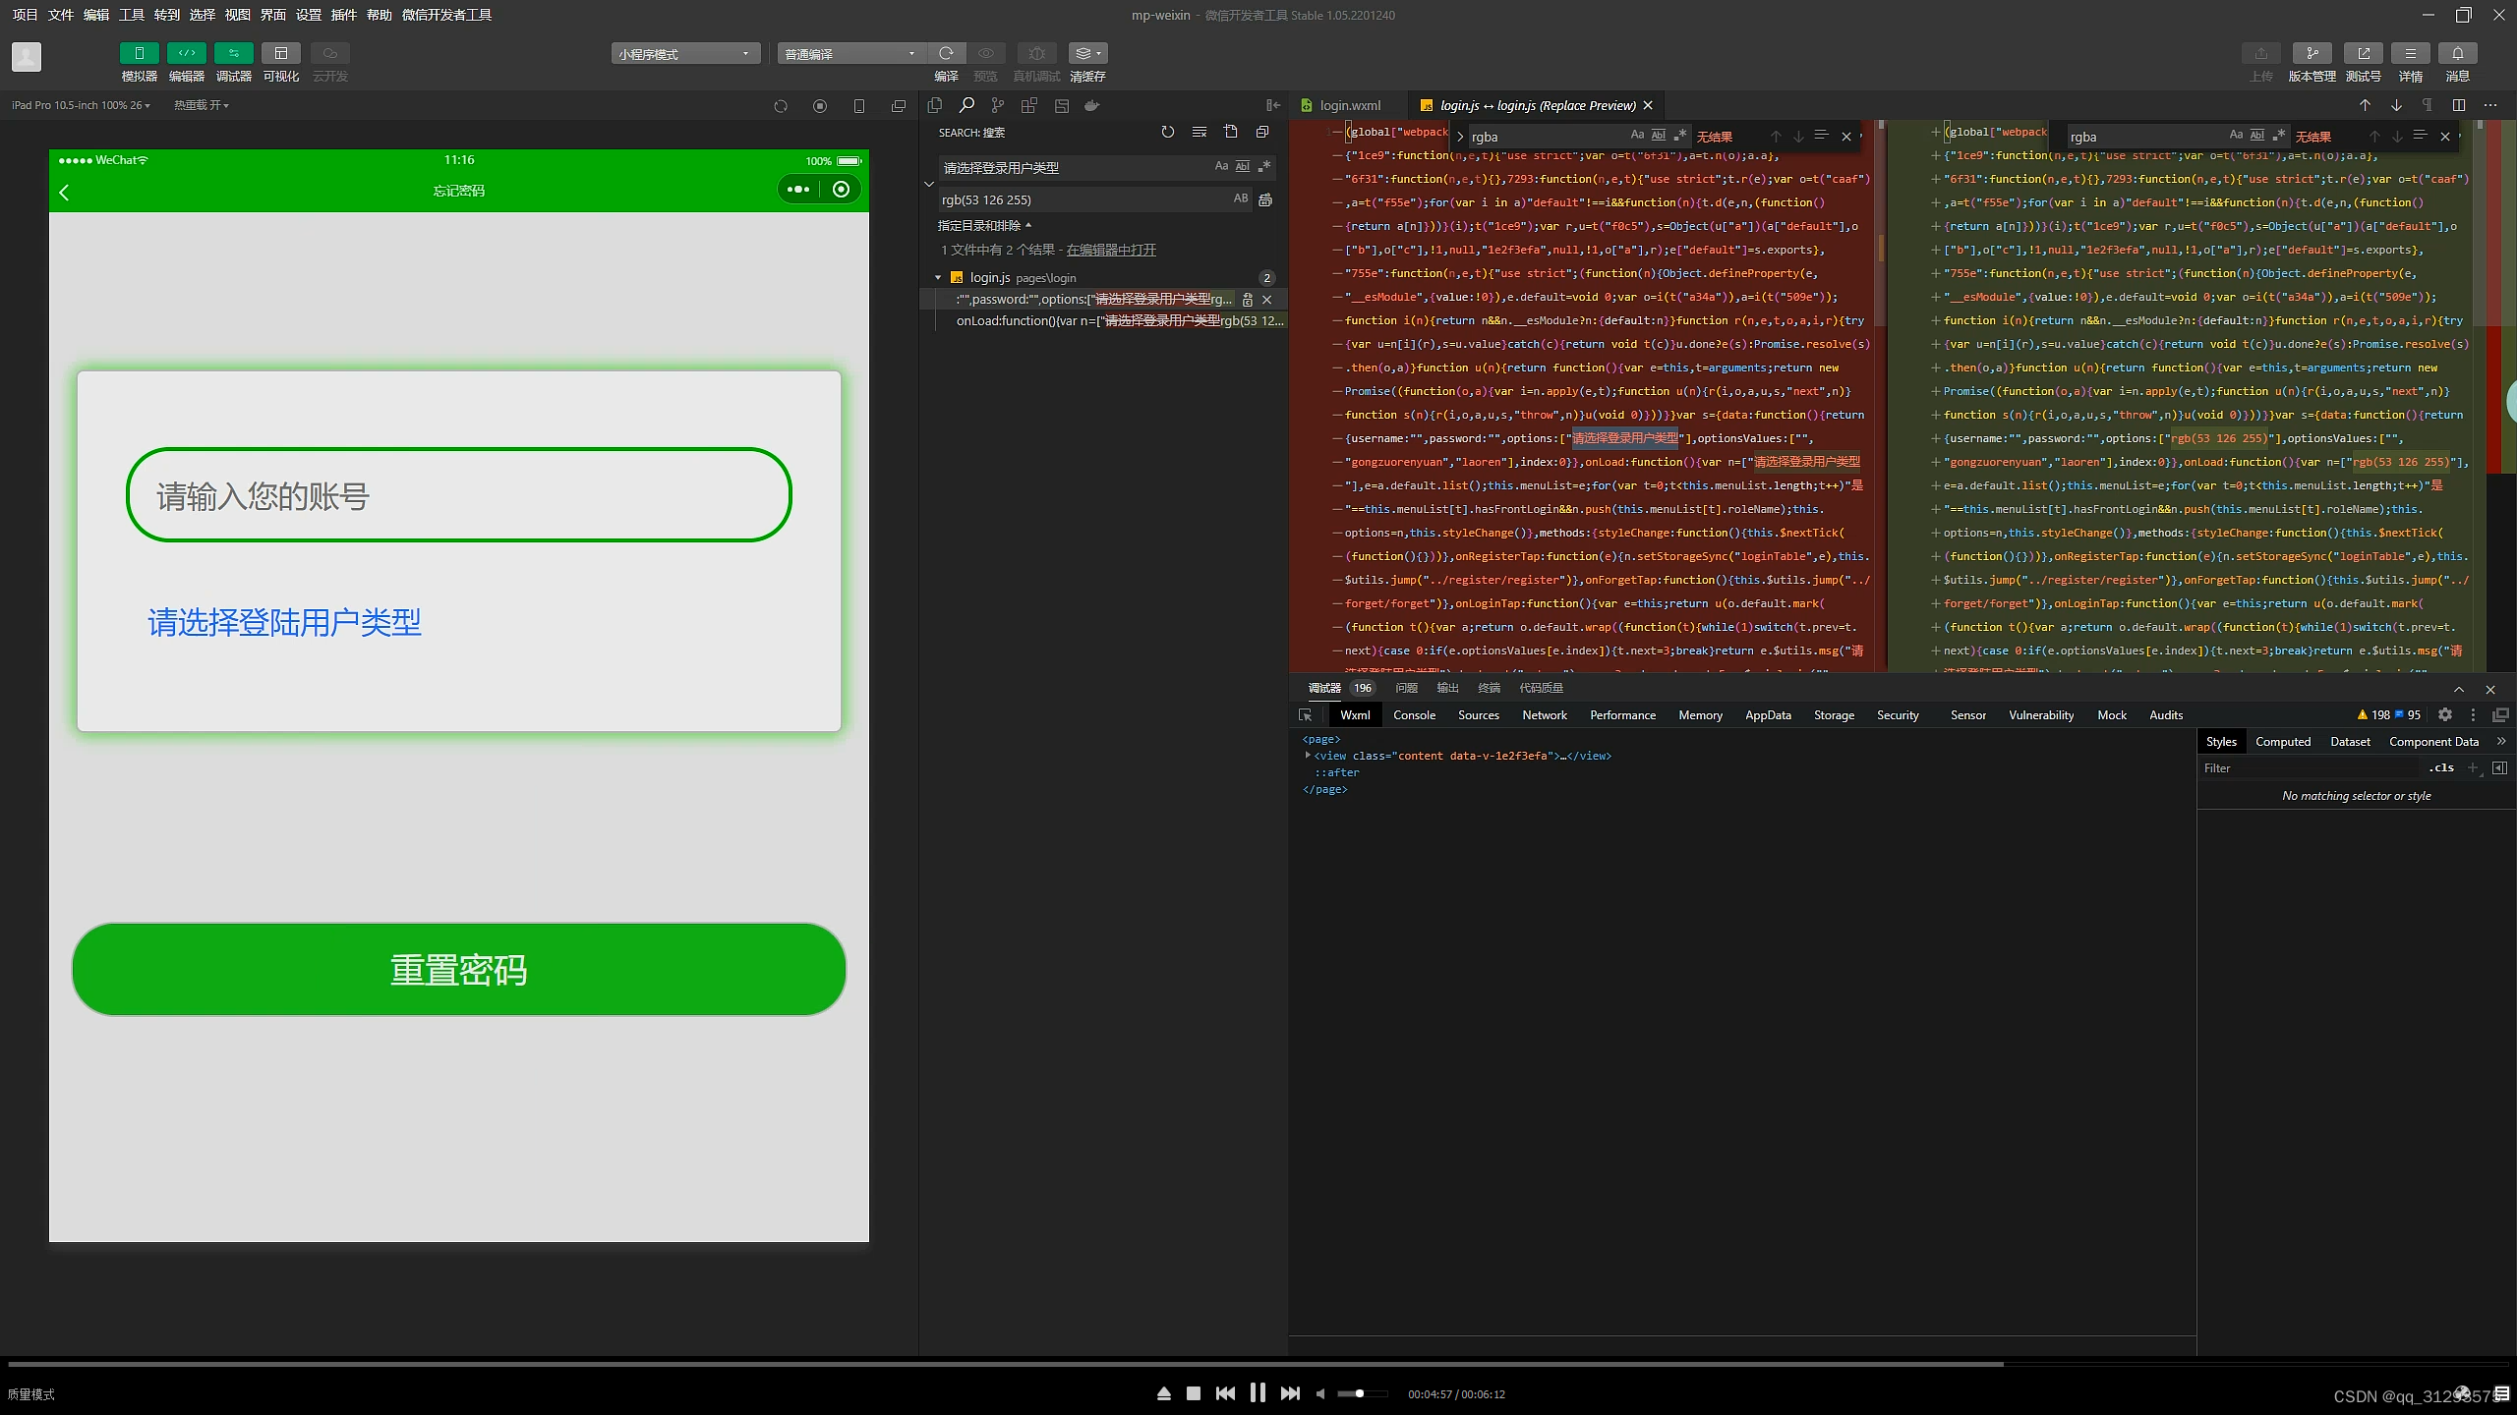Click the Replace All icon beside the replace field

[x=1265, y=199]
